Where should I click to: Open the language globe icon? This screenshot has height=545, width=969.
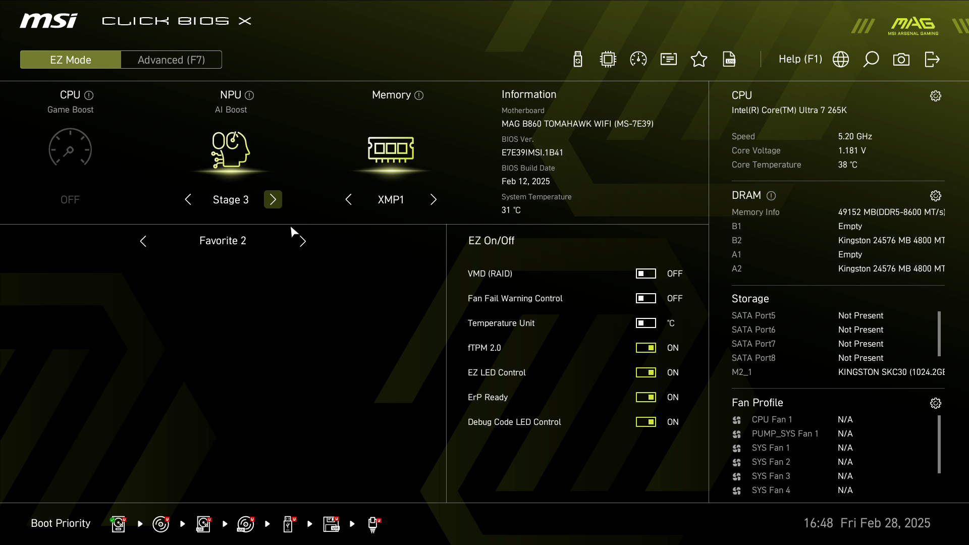pyautogui.click(x=841, y=60)
